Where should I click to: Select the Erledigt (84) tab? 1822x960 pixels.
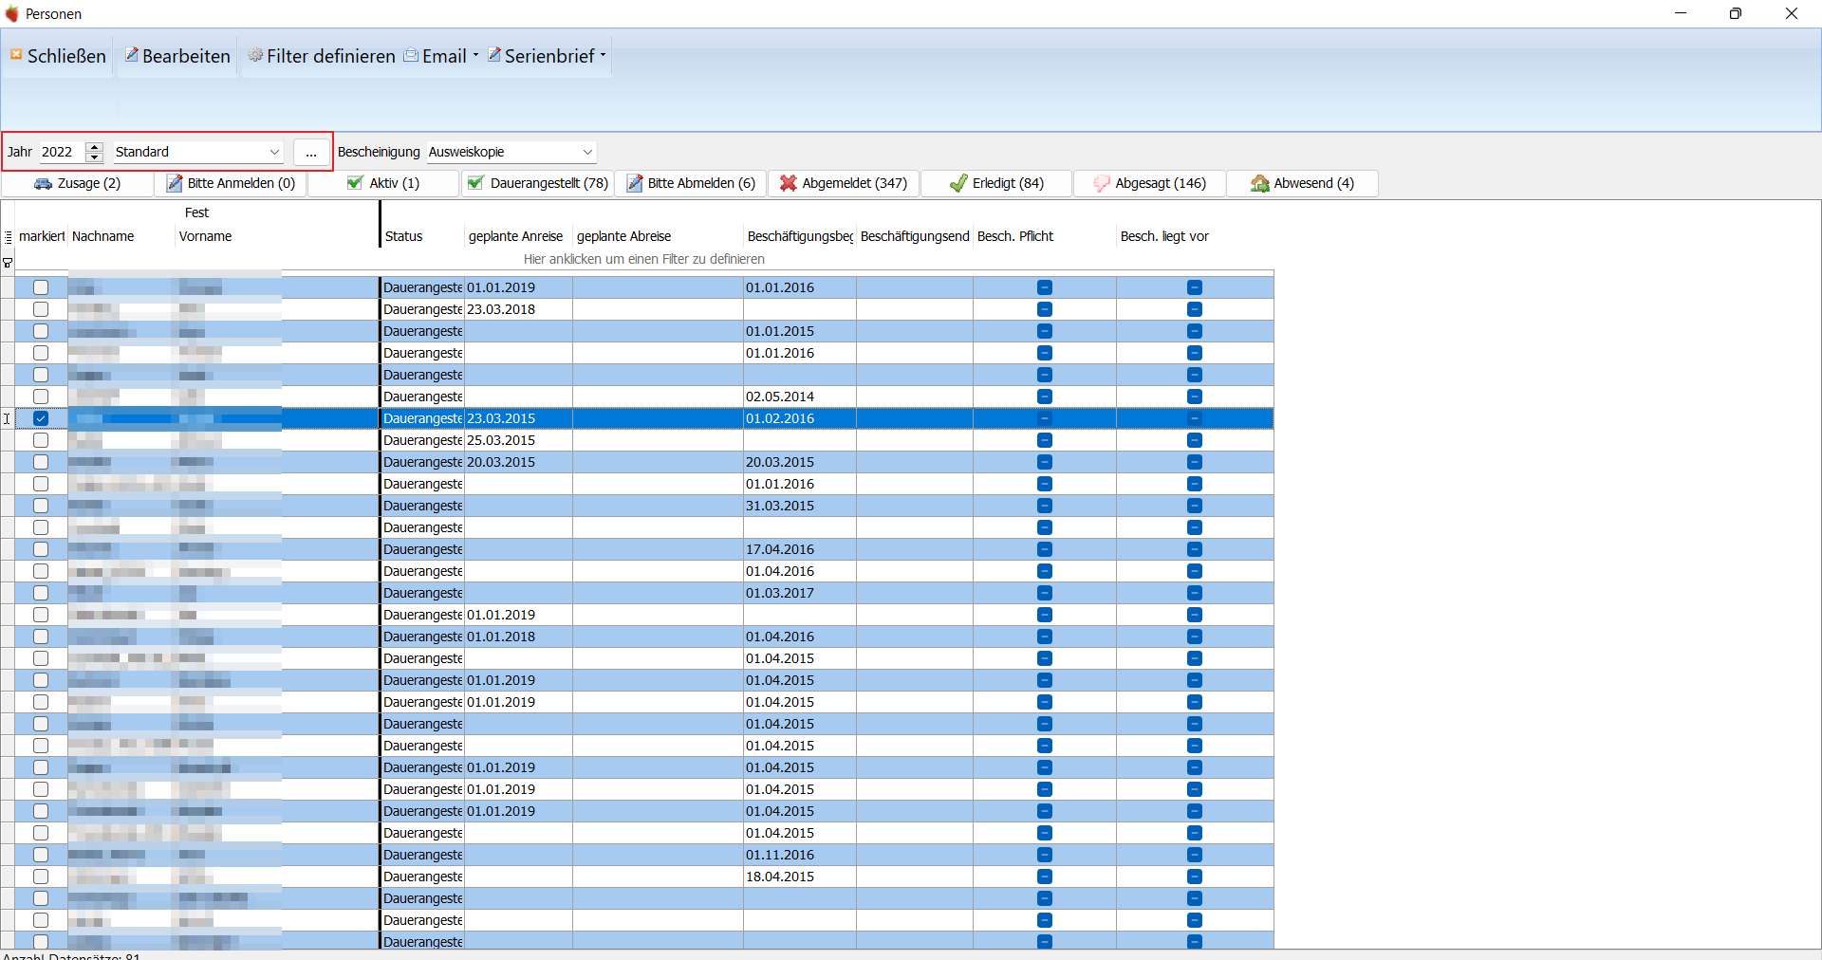tap(996, 183)
